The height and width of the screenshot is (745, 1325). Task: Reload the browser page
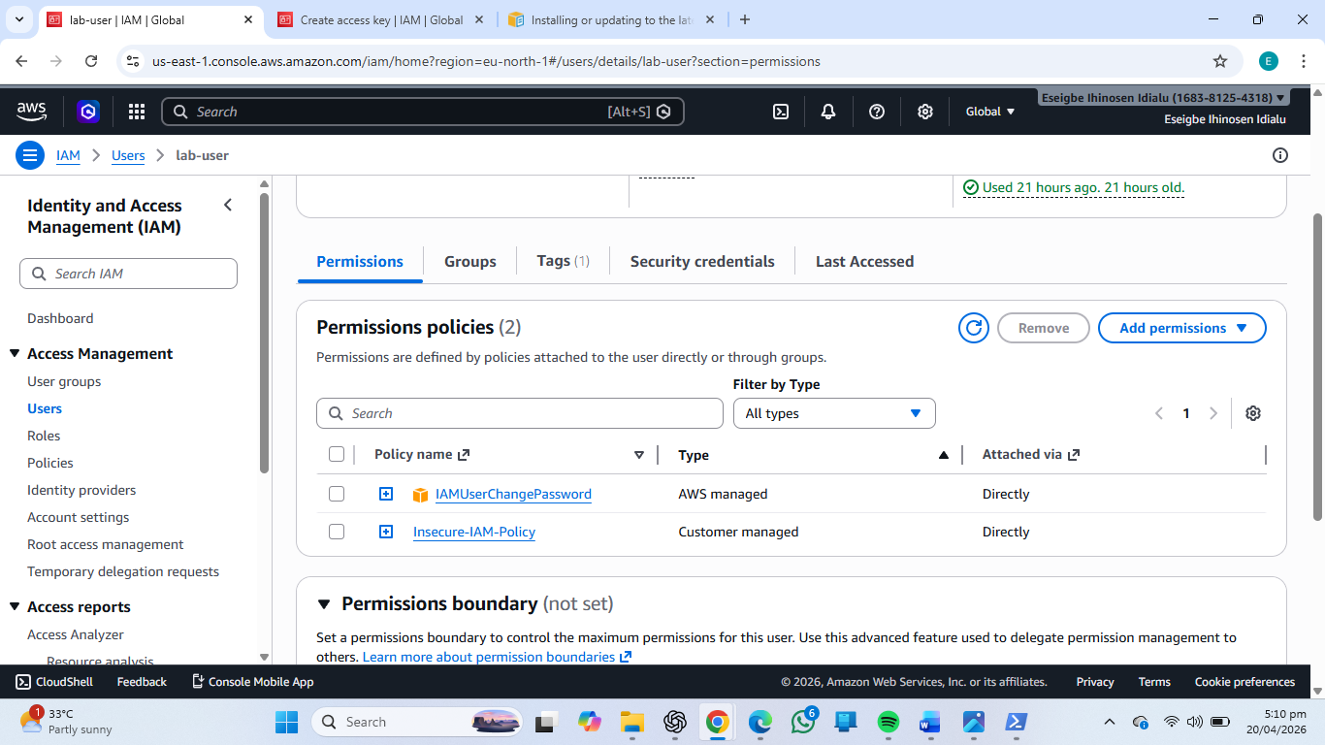(91, 61)
